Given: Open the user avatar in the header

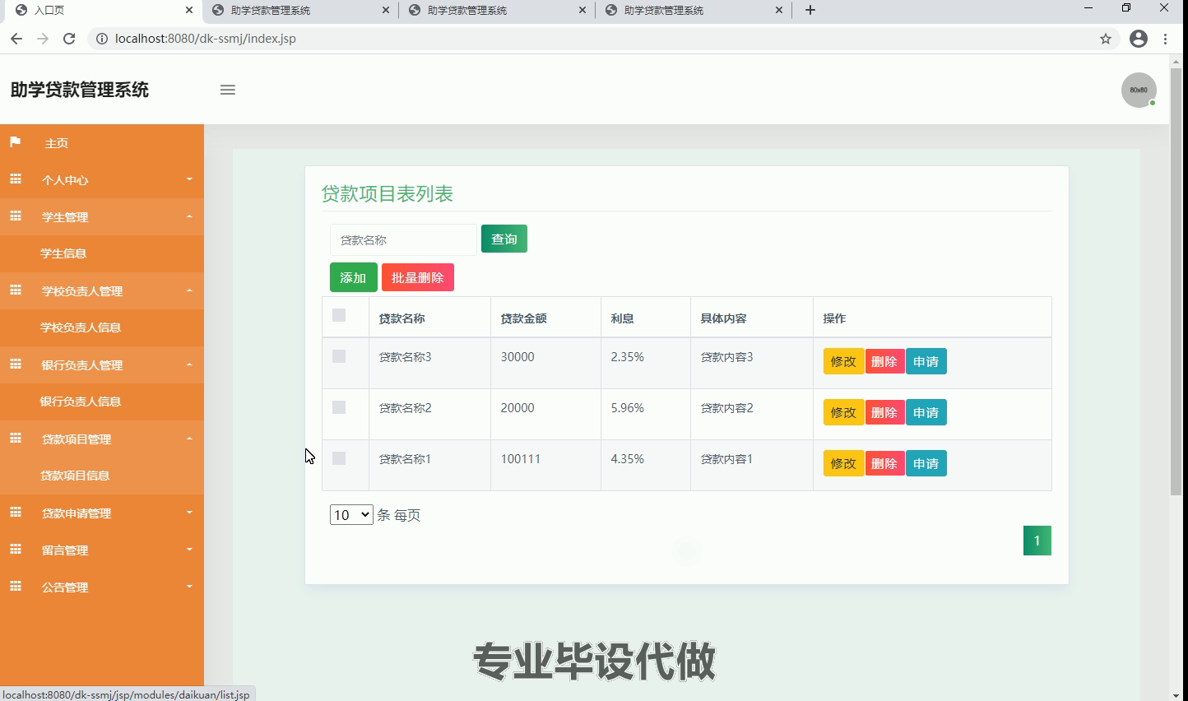Looking at the screenshot, I should pyautogui.click(x=1139, y=90).
